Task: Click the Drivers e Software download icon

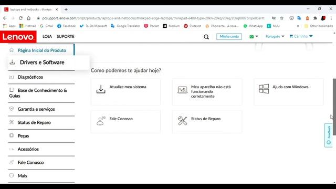Action: tap(13, 62)
